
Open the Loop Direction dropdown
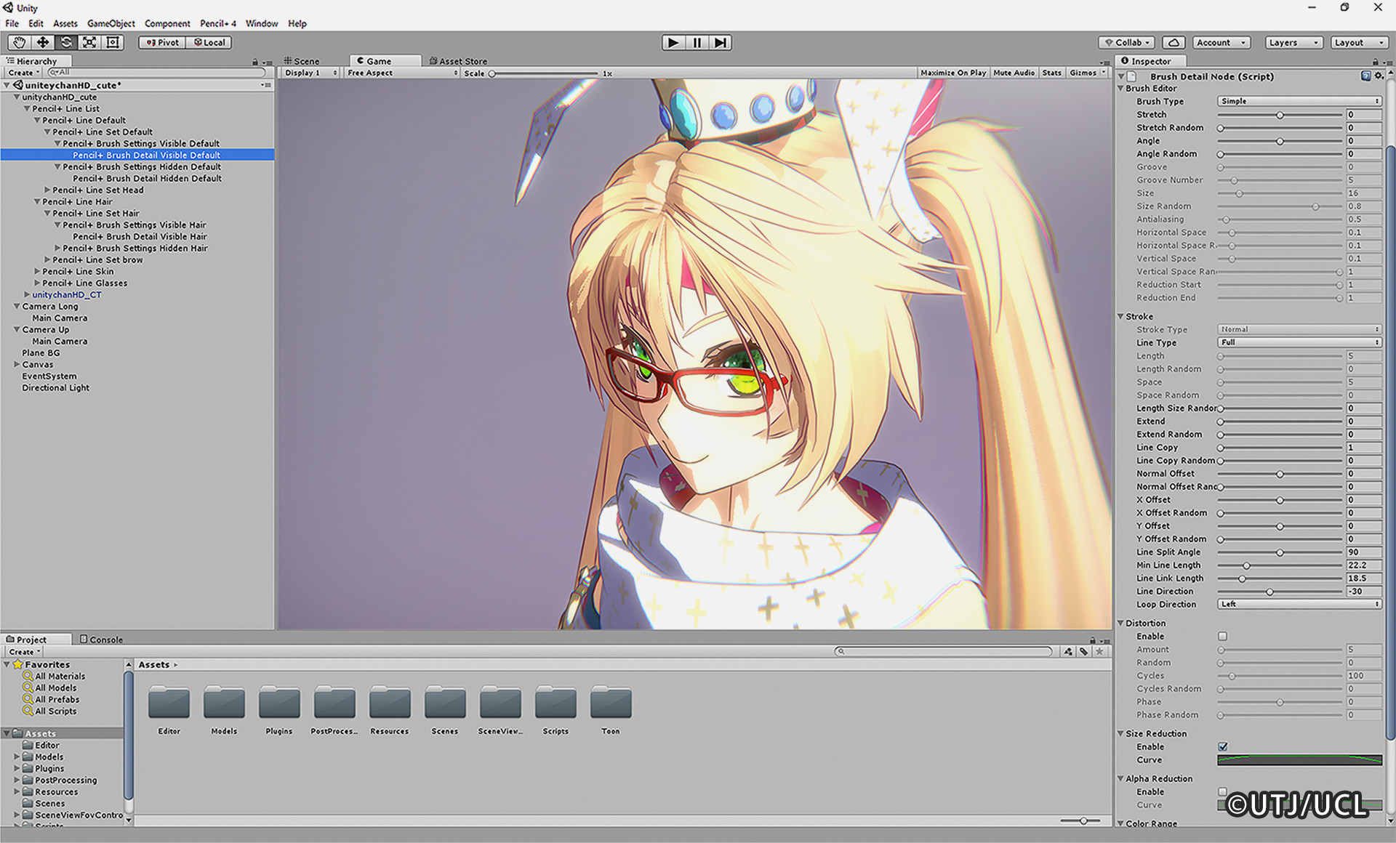[x=1299, y=604]
